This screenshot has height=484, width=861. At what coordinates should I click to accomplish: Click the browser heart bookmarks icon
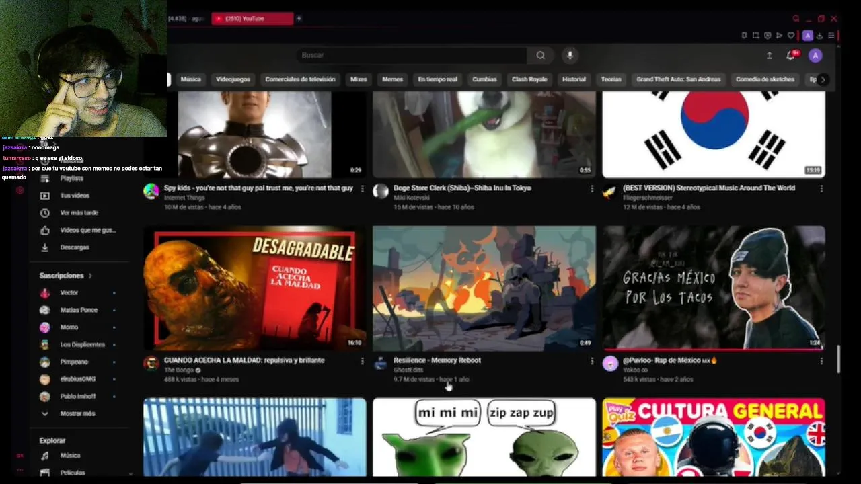(x=791, y=36)
